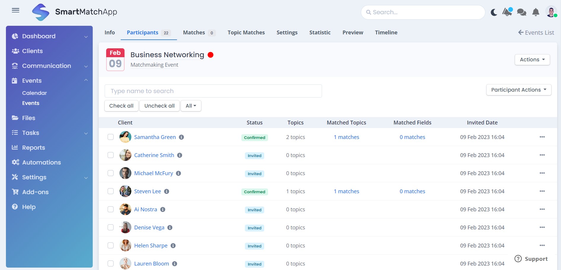Open the Participant Actions dropdown
This screenshot has height=270, width=561.
[518, 90]
